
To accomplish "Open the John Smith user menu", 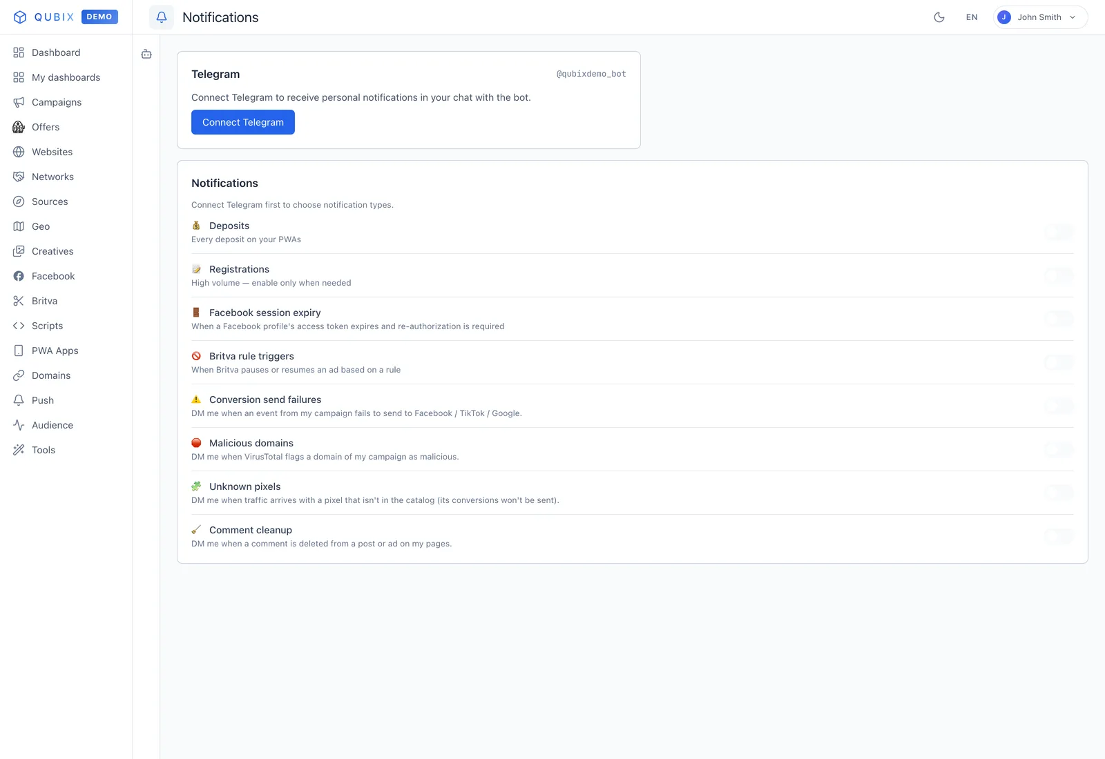I will tap(1040, 17).
